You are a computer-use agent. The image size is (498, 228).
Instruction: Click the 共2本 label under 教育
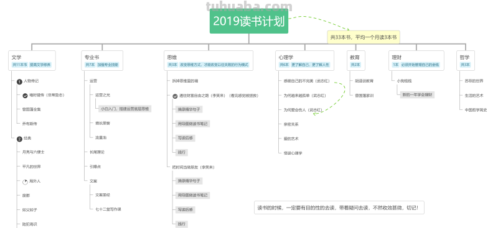(355, 65)
